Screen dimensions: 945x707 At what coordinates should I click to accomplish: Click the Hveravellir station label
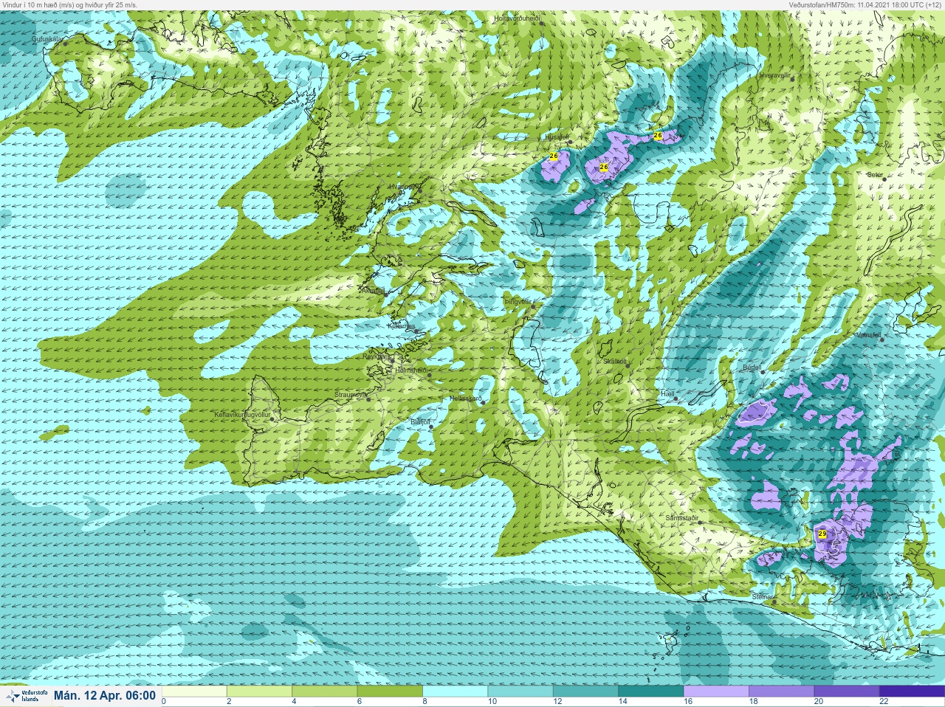[775, 75]
